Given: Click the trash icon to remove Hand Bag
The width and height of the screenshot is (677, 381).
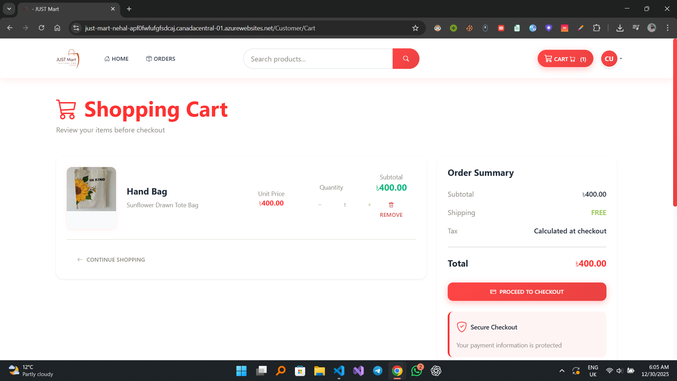Looking at the screenshot, I should click(x=391, y=205).
